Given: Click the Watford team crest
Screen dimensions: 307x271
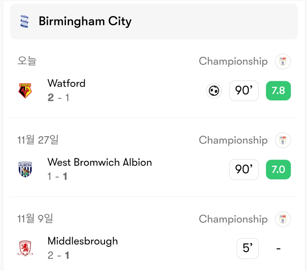Looking at the screenshot, I should point(25,90).
